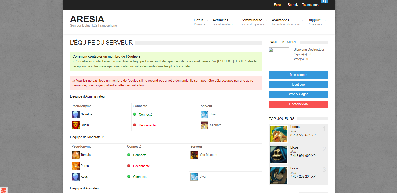This screenshot has width=397, height=193.
Task: Click Kous pseudonym text
Action: (x=84, y=177)
